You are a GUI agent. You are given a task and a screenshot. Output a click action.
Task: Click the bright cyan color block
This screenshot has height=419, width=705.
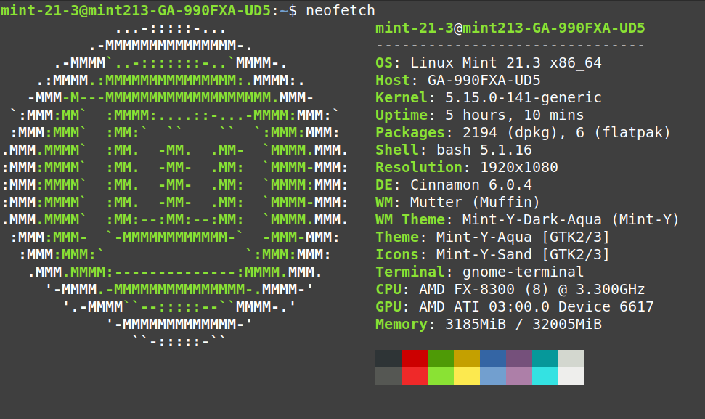coord(545,376)
